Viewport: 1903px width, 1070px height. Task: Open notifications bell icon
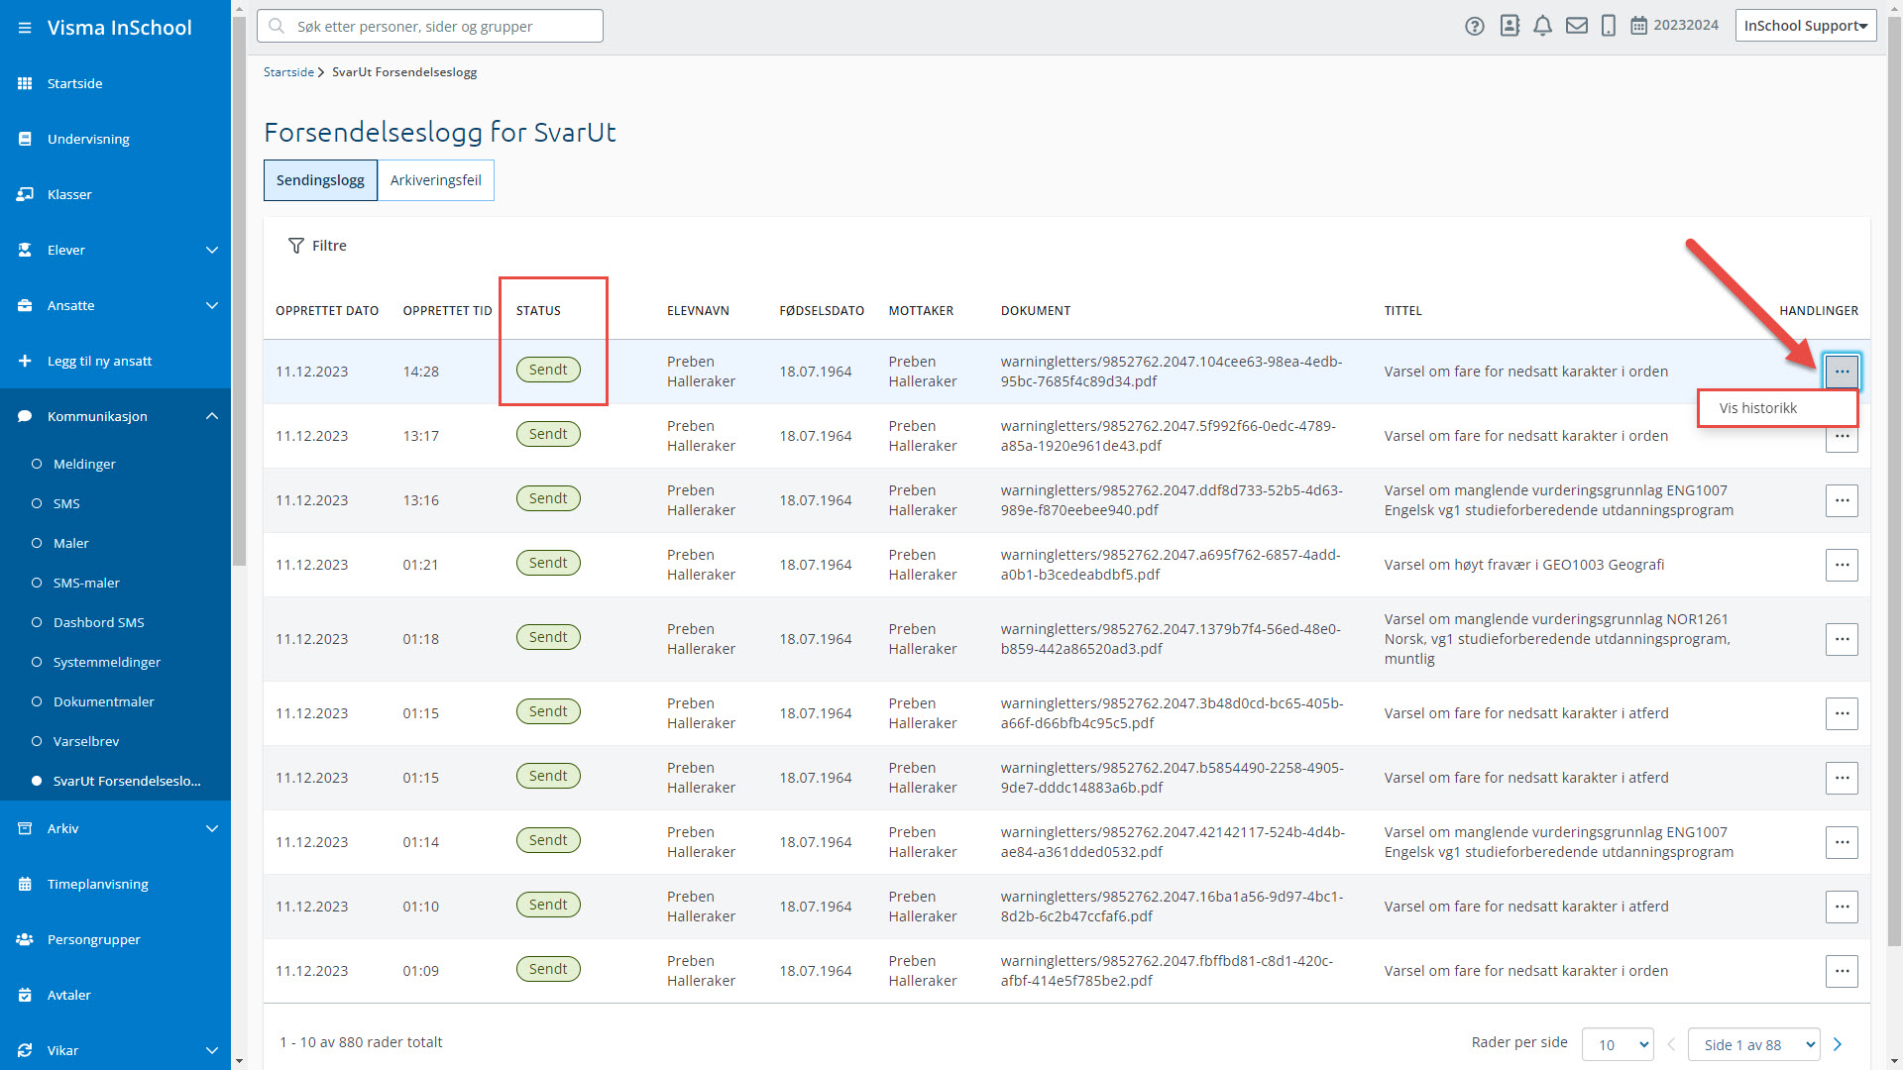pos(1543,26)
